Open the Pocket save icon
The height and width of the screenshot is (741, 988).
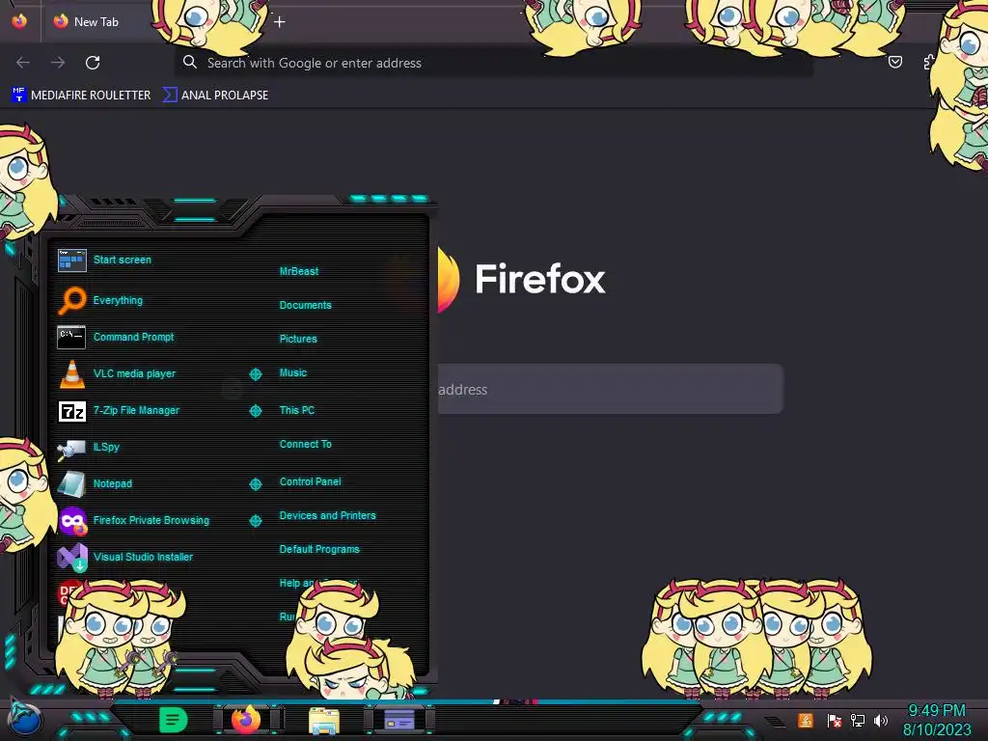point(894,62)
